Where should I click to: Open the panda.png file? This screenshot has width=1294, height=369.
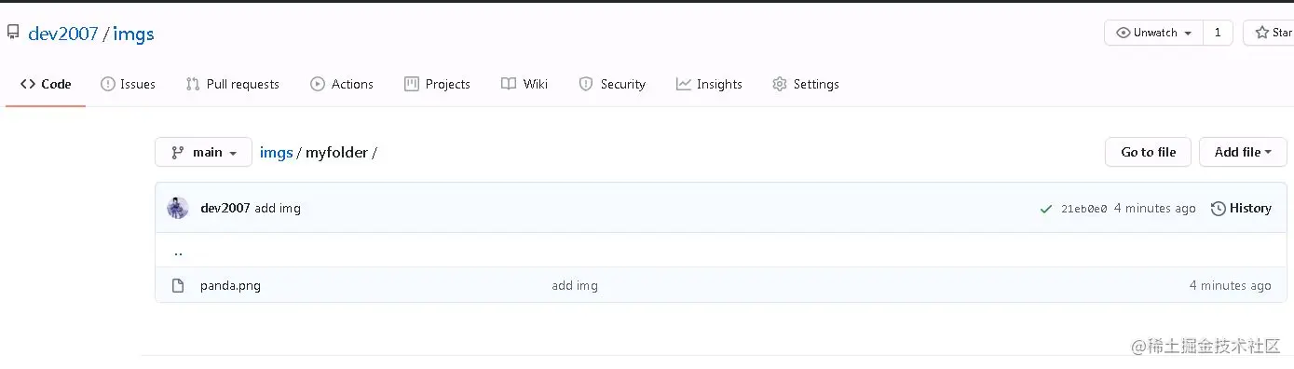pyautogui.click(x=230, y=285)
